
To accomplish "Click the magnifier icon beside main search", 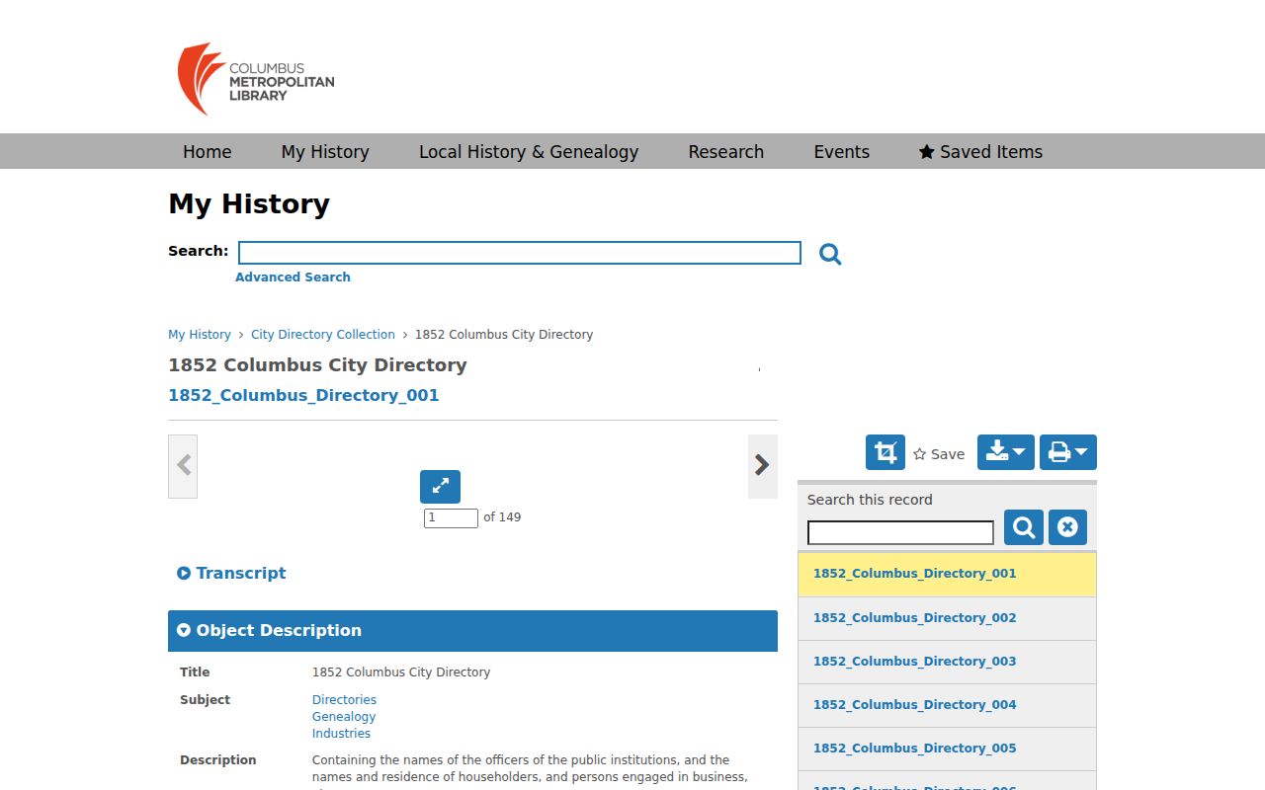I will click(x=830, y=254).
